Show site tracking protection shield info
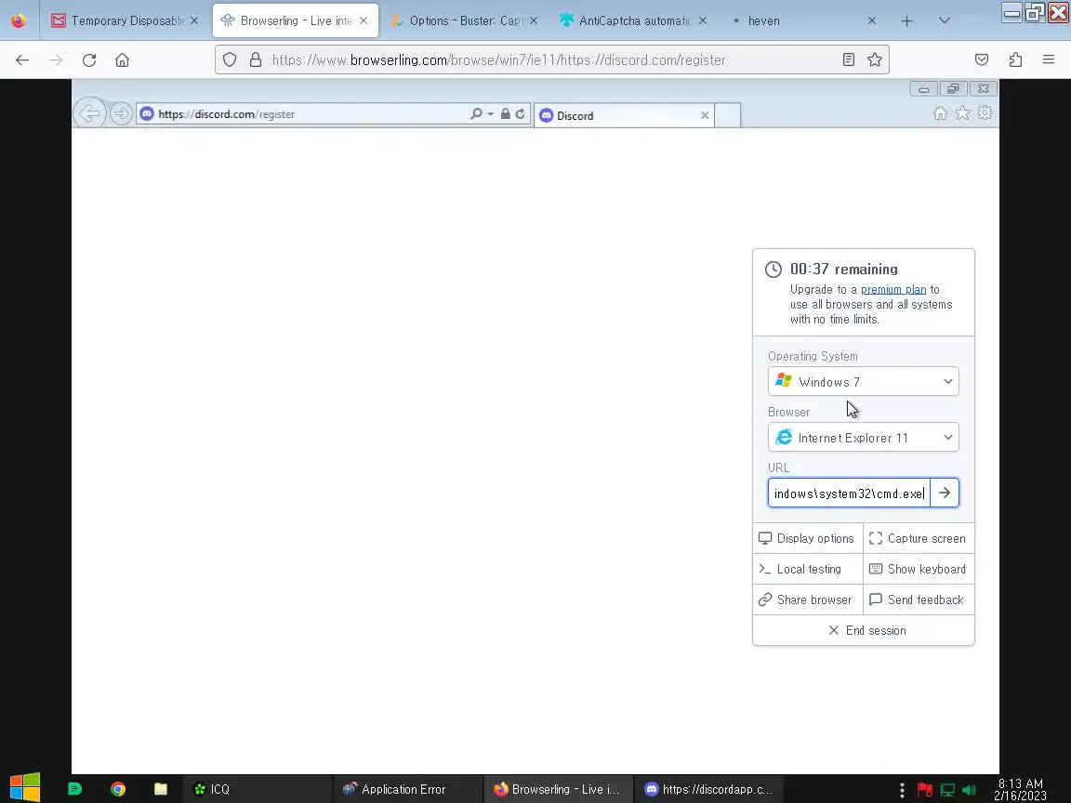 [230, 60]
